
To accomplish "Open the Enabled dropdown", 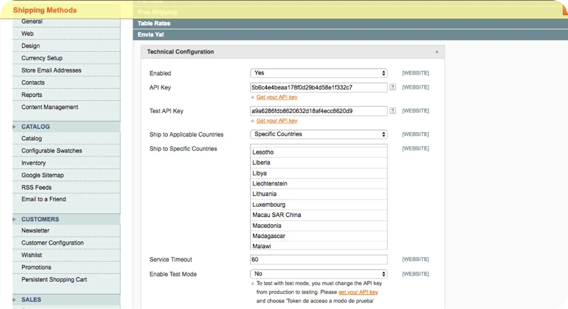I will [x=318, y=73].
